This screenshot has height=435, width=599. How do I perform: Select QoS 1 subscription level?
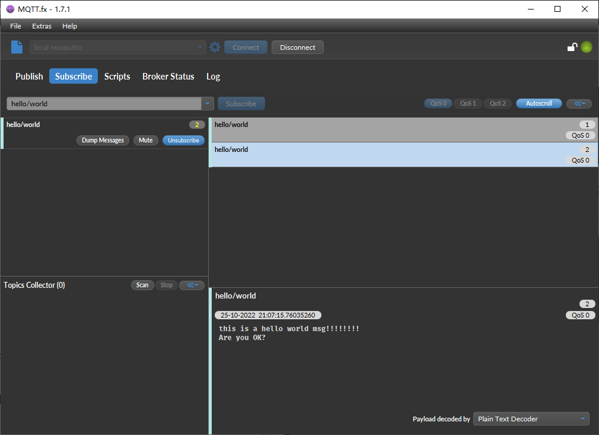(468, 104)
